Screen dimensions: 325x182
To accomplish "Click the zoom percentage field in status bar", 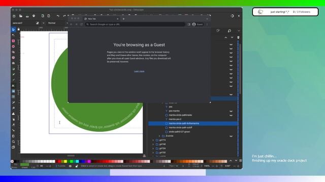I will click(x=207, y=166).
